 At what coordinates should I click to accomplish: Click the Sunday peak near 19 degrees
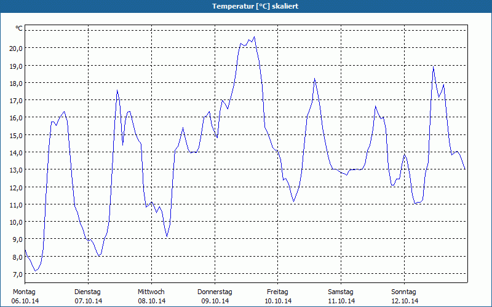point(434,67)
